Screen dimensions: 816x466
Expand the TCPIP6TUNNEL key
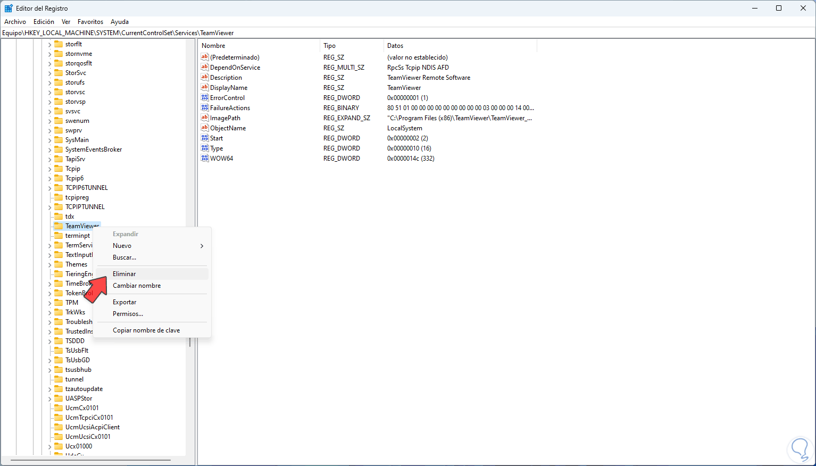pyautogui.click(x=49, y=188)
